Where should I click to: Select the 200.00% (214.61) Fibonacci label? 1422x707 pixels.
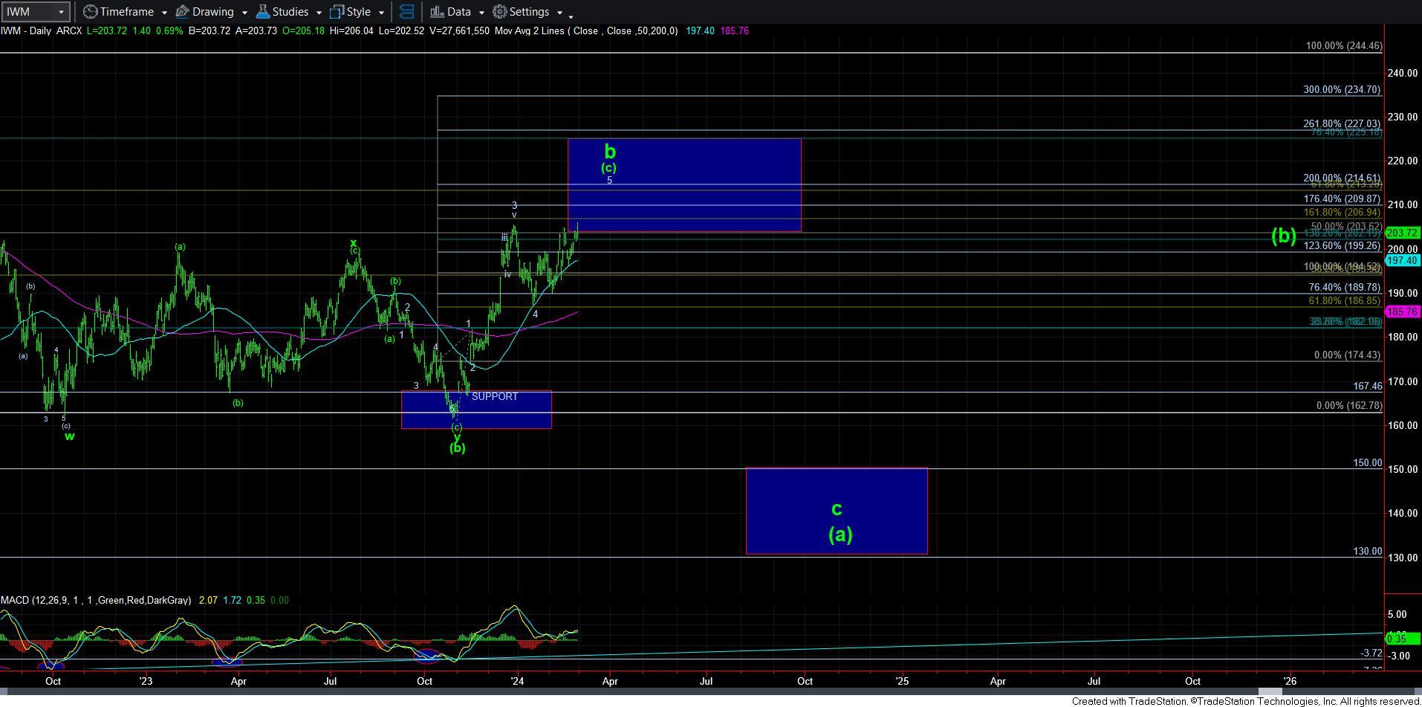click(x=1342, y=178)
